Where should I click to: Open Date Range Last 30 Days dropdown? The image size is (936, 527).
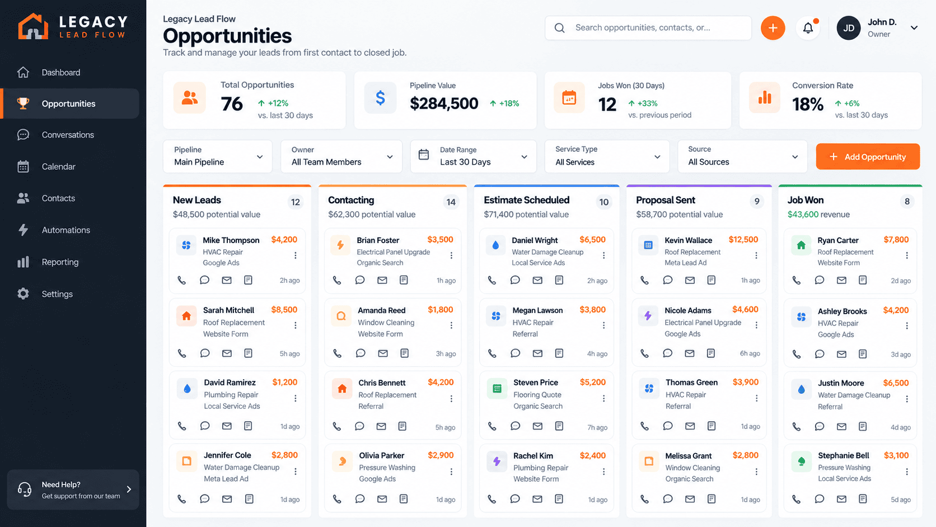[x=474, y=156]
